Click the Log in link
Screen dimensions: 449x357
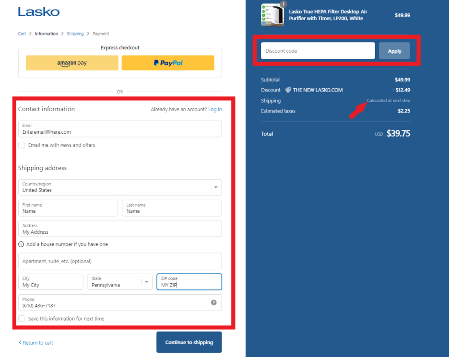tap(215, 110)
